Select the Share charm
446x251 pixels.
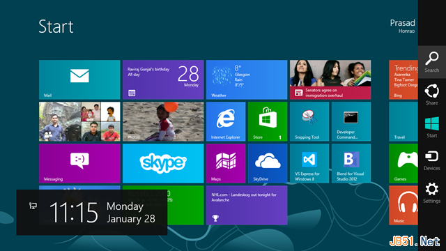click(x=432, y=95)
